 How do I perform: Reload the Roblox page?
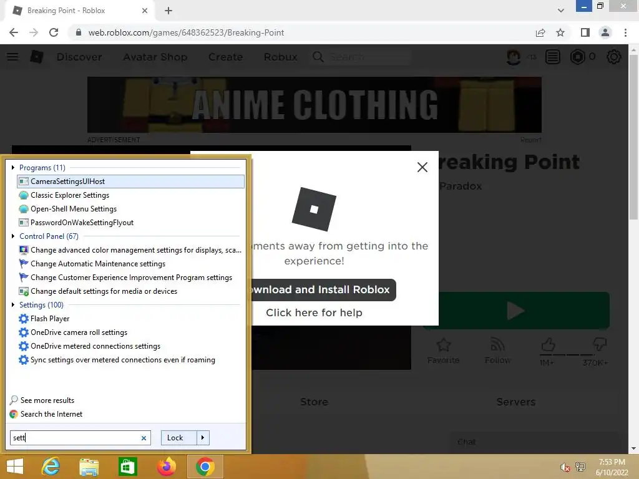coord(54,32)
